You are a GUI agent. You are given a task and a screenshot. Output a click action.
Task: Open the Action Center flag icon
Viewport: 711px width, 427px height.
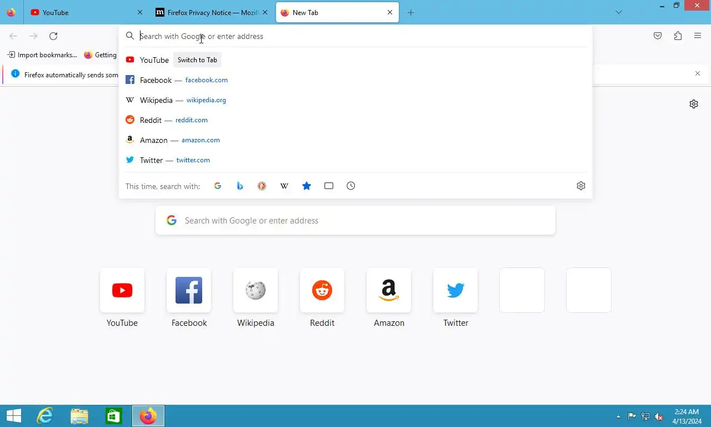click(632, 416)
